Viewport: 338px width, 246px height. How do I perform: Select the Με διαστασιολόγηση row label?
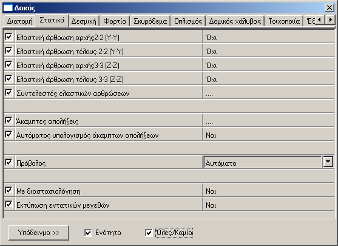[x=49, y=191]
